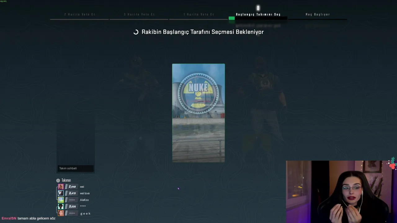Click the FPS counter in corner
Image resolution: width=397 pixels, height=223 pixels.
[x=3, y=1]
